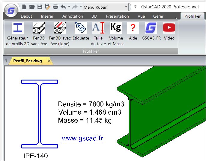
Task: Open the Annotation ribbon tab
Action: 73,16
